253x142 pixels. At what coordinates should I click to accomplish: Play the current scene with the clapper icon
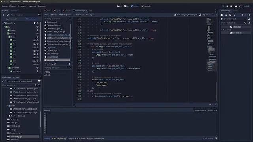(x=236, y=6)
